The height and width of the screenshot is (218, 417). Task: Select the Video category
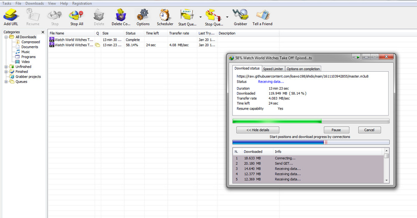25,62
